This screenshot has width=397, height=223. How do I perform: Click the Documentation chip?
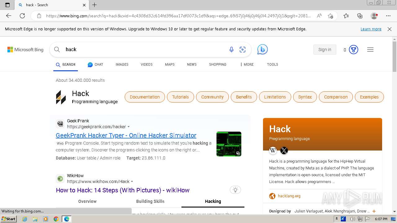(145, 97)
